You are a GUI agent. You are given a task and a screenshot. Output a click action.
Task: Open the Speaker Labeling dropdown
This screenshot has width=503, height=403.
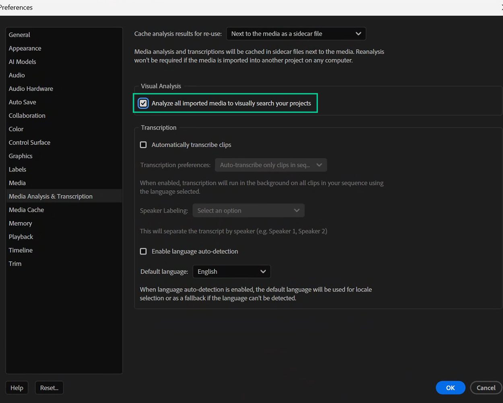tap(248, 210)
